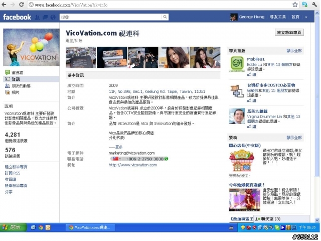Click page scrollbar down arrow
This screenshot has height=241, width=321.
tap(317, 220)
